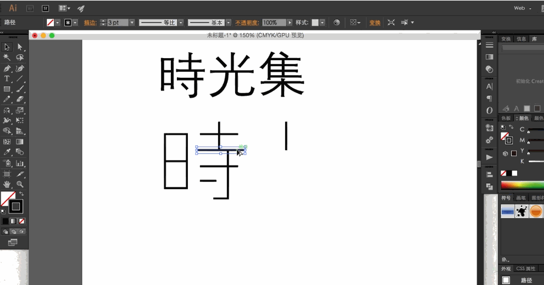Select the Hand tool
Image resolution: width=544 pixels, height=285 pixels.
pos(7,184)
